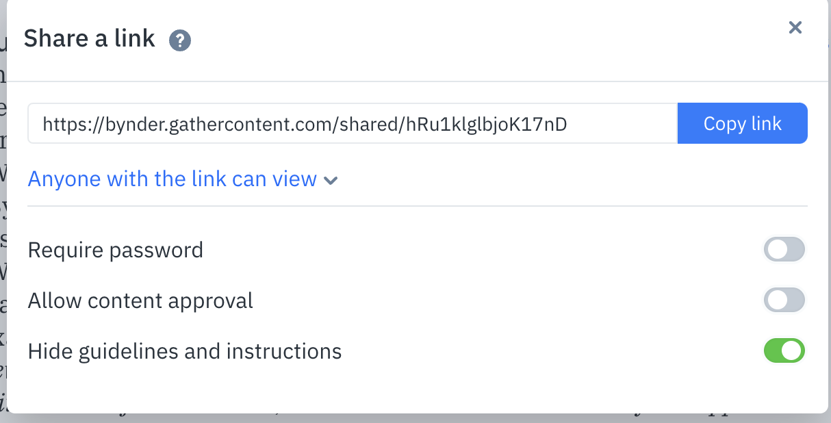Disable Hide guidelines and instructions
831x423 pixels.
coord(784,350)
